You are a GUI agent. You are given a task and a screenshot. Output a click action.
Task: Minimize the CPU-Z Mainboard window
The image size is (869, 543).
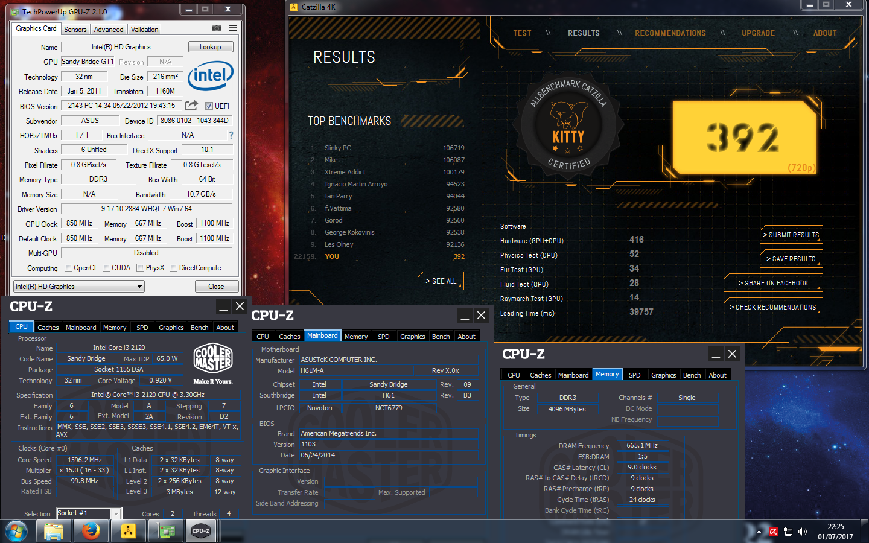(465, 316)
